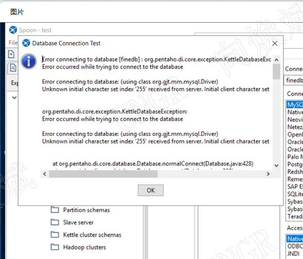This screenshot has height=259, width=303.
Task: Select Palo connection type in list
Action: 295,157
